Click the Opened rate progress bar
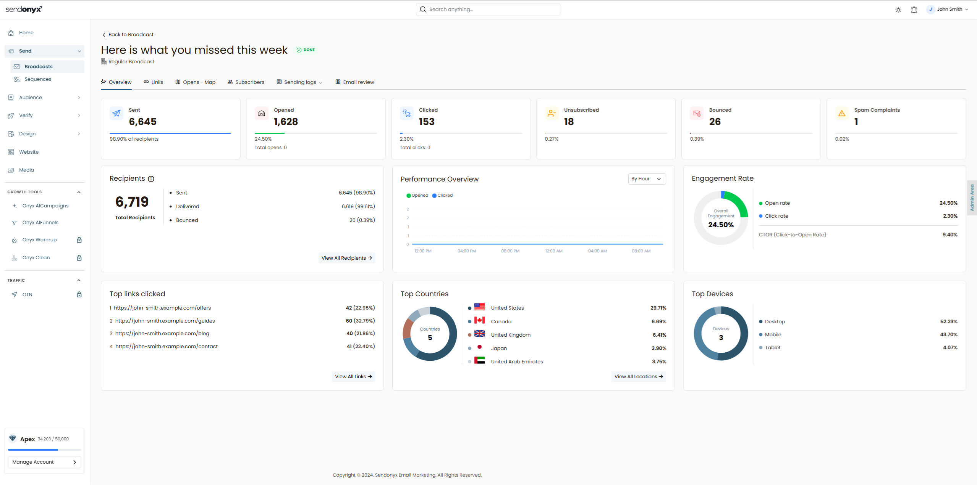Screen dimensions: 977x485 coord(315,133)
